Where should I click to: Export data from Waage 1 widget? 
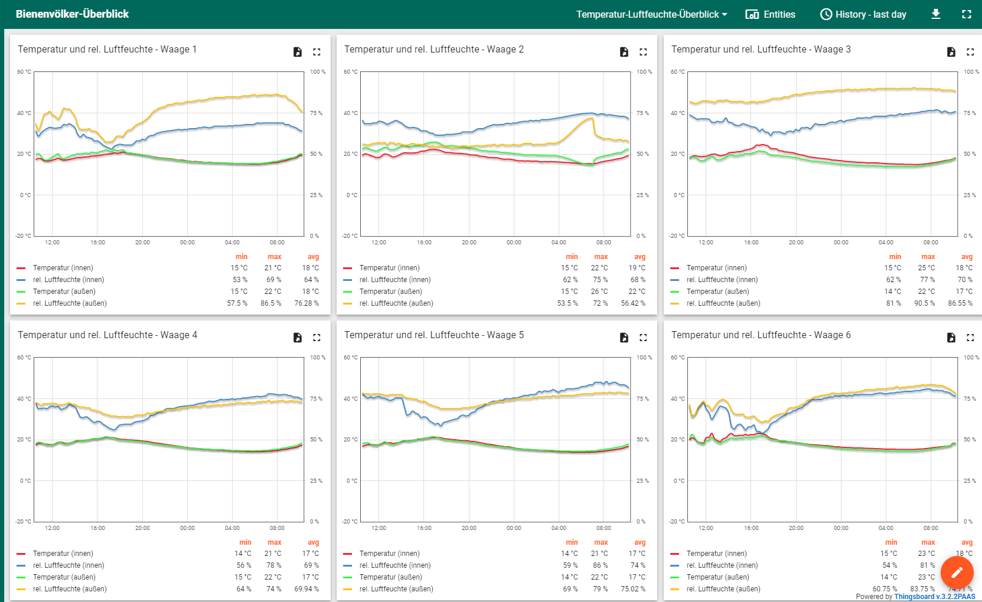[x=298, y=52]
